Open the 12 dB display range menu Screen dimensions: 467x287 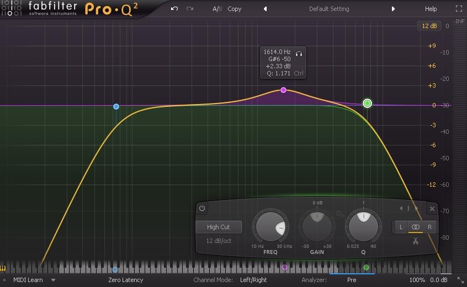(x=429, y=26)
